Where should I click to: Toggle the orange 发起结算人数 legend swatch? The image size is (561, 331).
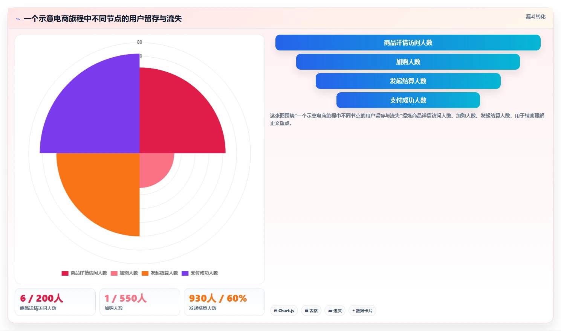(145, 273)
